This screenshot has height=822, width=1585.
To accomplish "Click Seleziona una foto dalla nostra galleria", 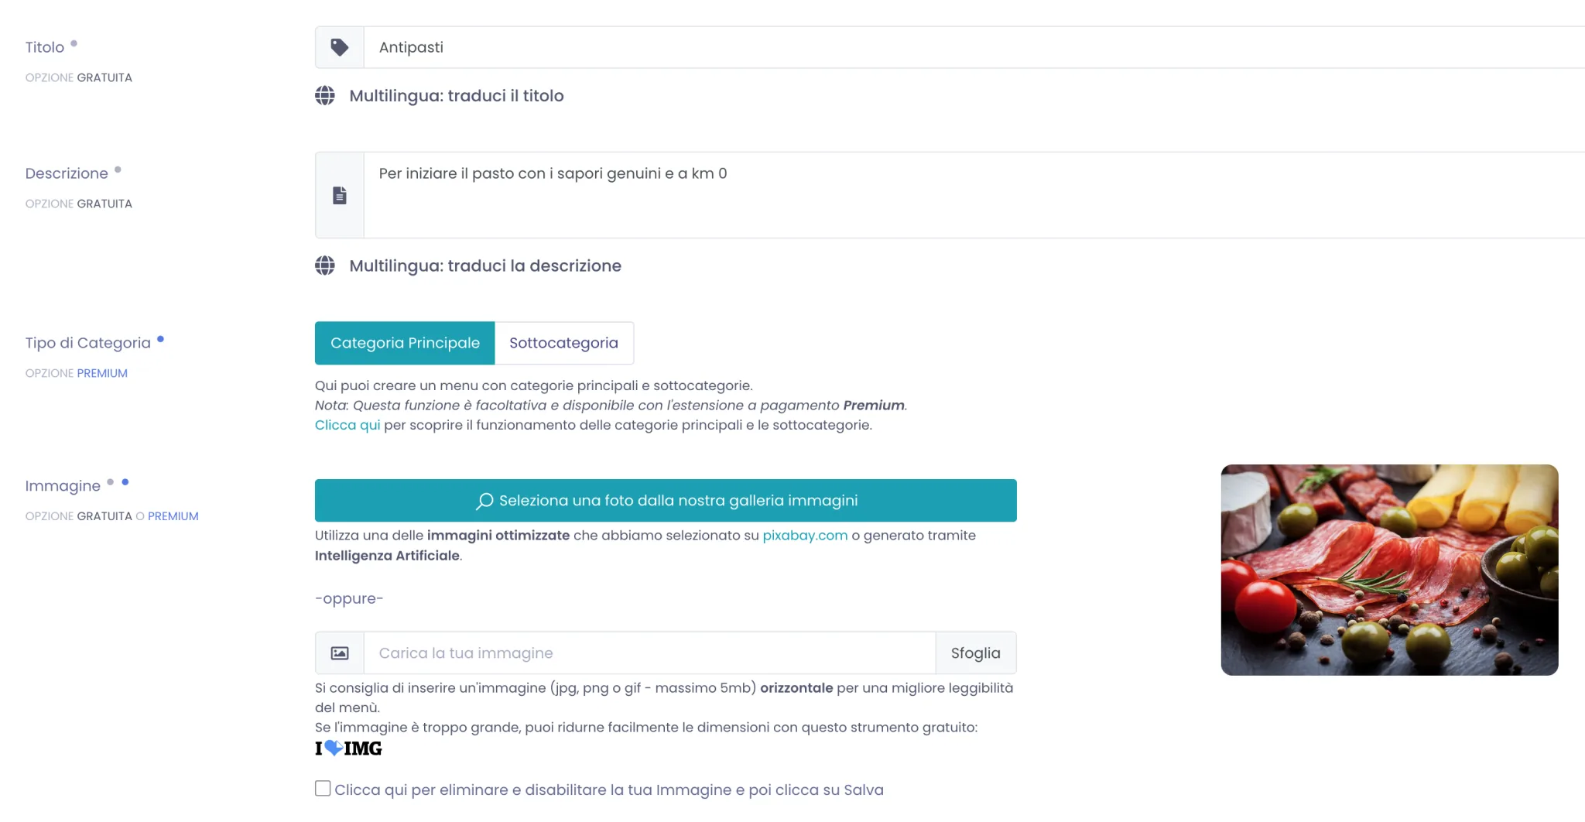I will [x=666, y=501].
